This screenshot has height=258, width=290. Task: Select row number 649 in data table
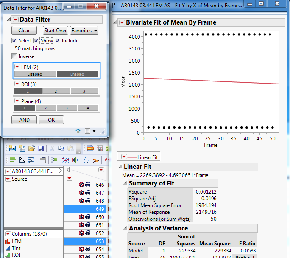click(85, 209)
